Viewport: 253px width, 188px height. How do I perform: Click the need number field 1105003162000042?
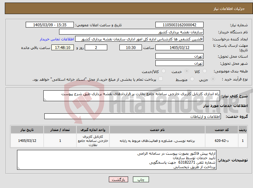(x=179, y=25)
